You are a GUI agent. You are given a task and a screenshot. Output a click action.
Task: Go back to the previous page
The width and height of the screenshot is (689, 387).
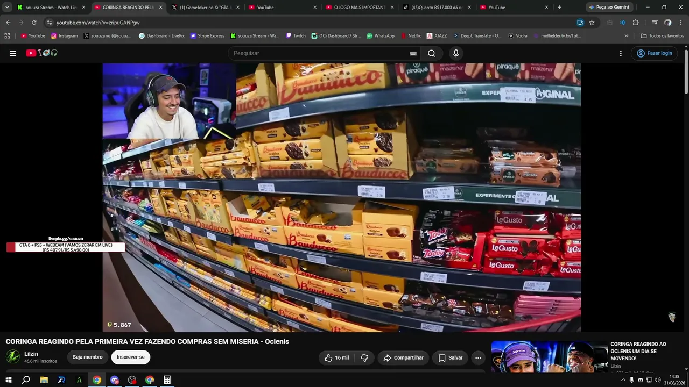tap(8, 23)
